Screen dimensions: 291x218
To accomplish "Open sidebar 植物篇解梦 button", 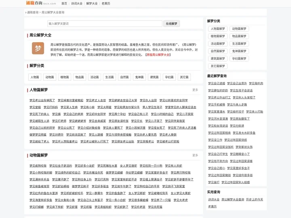I will pyautogui.click(x=218, y=36).
